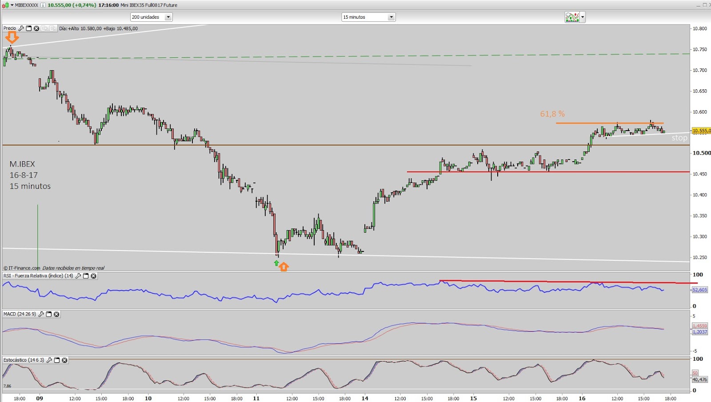Click the Precio panel label

pos(10,28)
